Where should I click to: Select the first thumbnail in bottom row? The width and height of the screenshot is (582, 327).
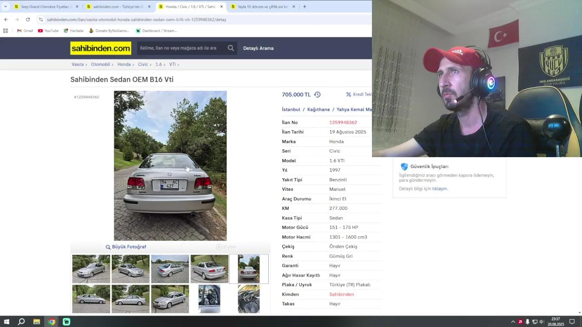[91, 299]
